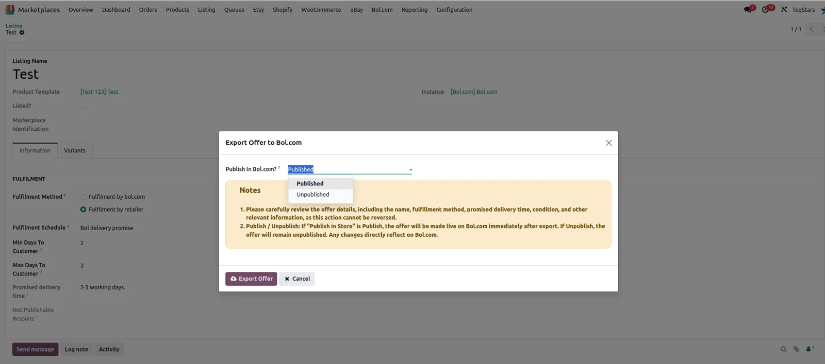This screenshot has height=364, width=825.
Task: Click the Marketplaces app title
Action: 39,10
